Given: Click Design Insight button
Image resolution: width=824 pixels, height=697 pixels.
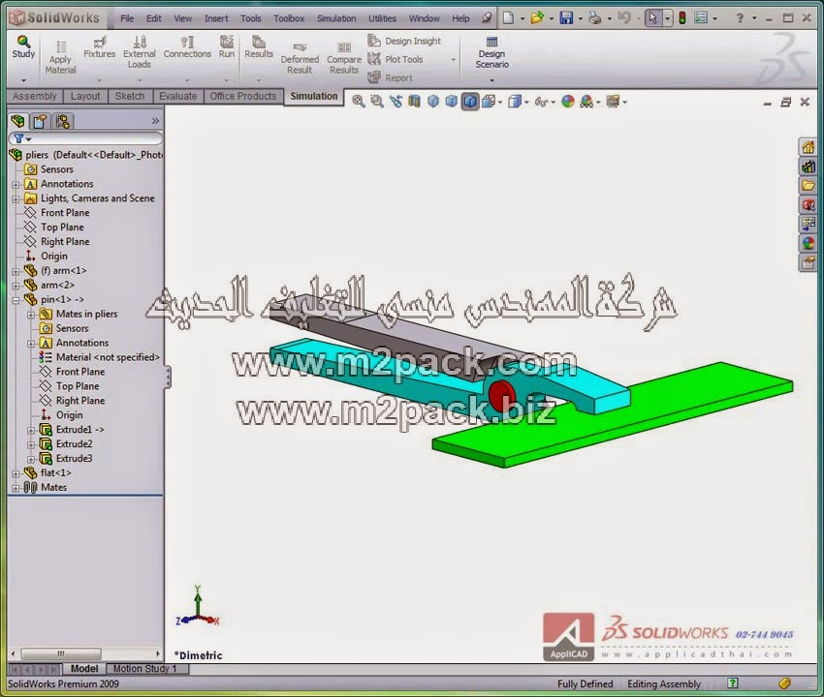Looking at the screenshot, I should 404,41.
